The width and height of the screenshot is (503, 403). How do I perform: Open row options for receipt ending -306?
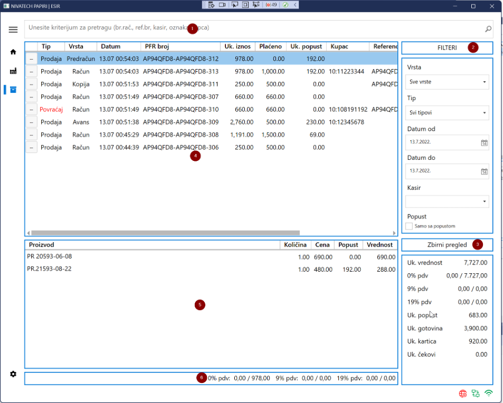tap(31, 148)
